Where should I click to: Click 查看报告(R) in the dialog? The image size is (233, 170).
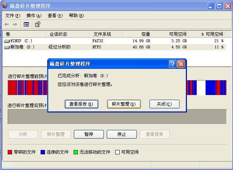(x=82, y=104)
